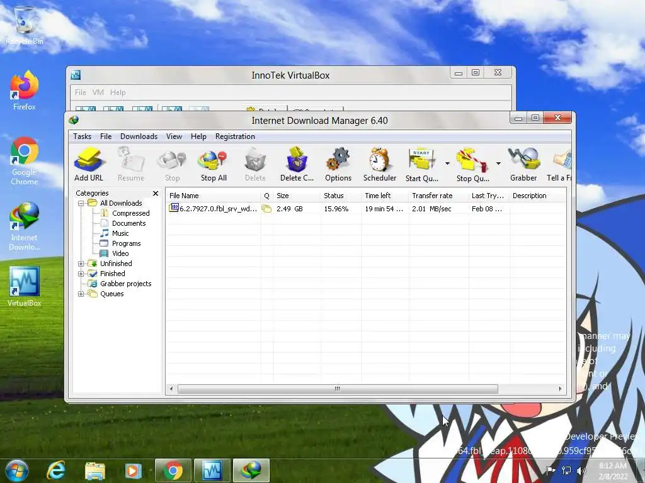Screen dimensions: 645x483
Task: Select the 6.2.7927.0.fbl_srv_wd download row
Action: click(x=366, y=209)
